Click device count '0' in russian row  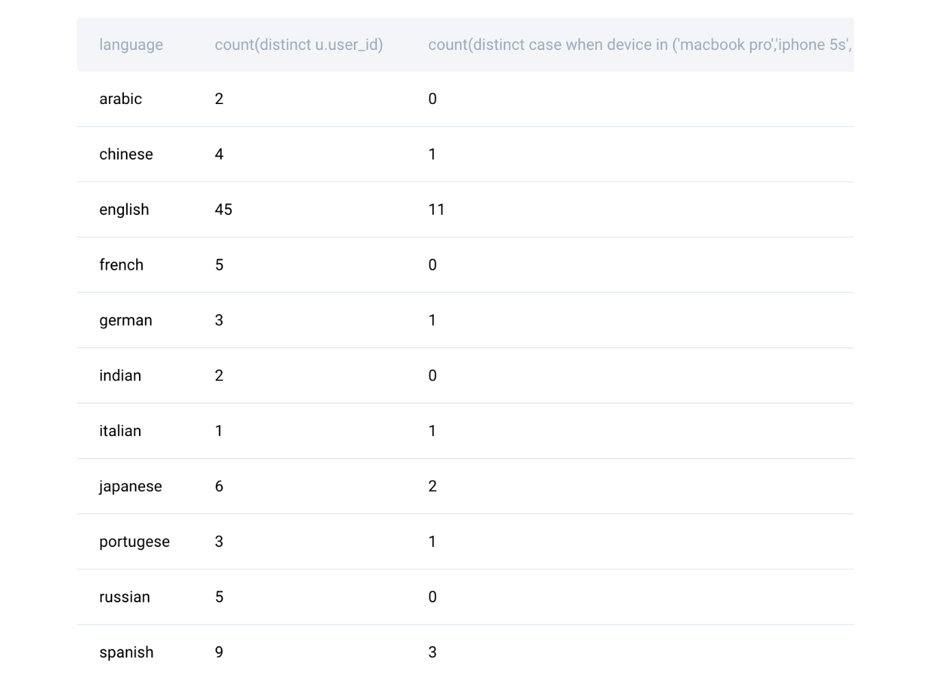coord(433,597)
